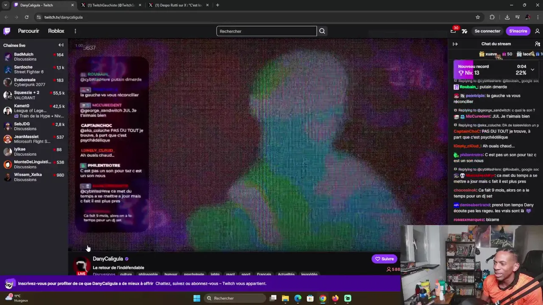The height and width of the screenshot is (305, 543).
Task: Click S'inscrire signup button
Action: 518,31
